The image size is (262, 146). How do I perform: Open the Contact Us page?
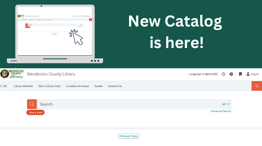click(115, 86)
